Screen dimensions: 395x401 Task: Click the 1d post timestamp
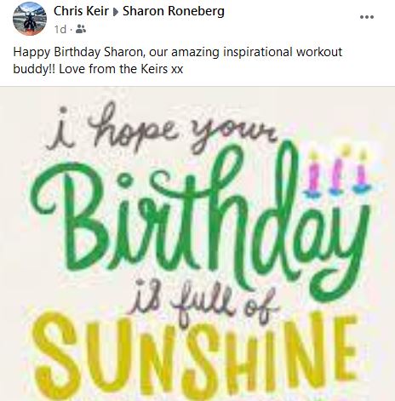click(60, 29)
